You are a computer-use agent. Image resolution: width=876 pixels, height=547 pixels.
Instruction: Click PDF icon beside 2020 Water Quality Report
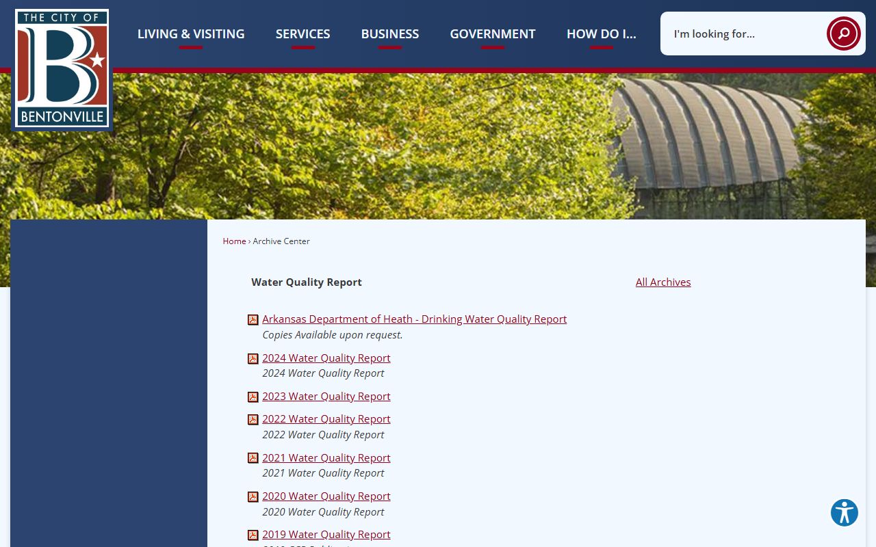pyautogui.click(x=253, y=496)
